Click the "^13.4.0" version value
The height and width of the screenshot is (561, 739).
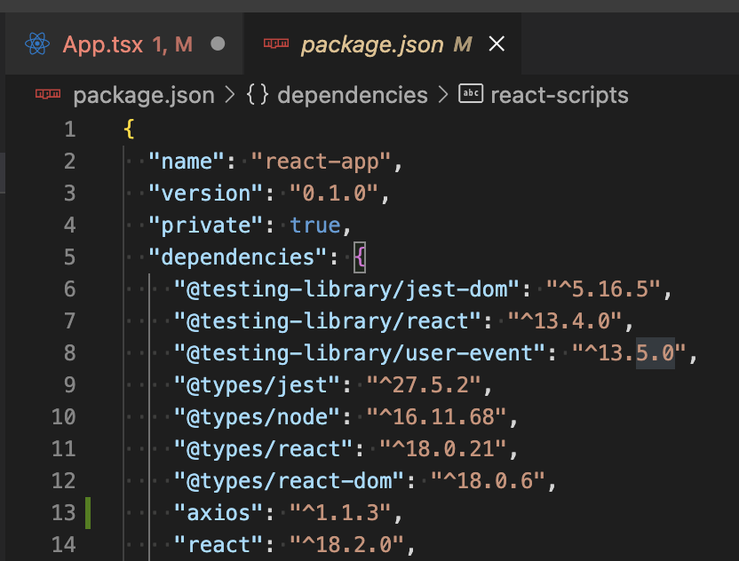[x=566, y=321]
